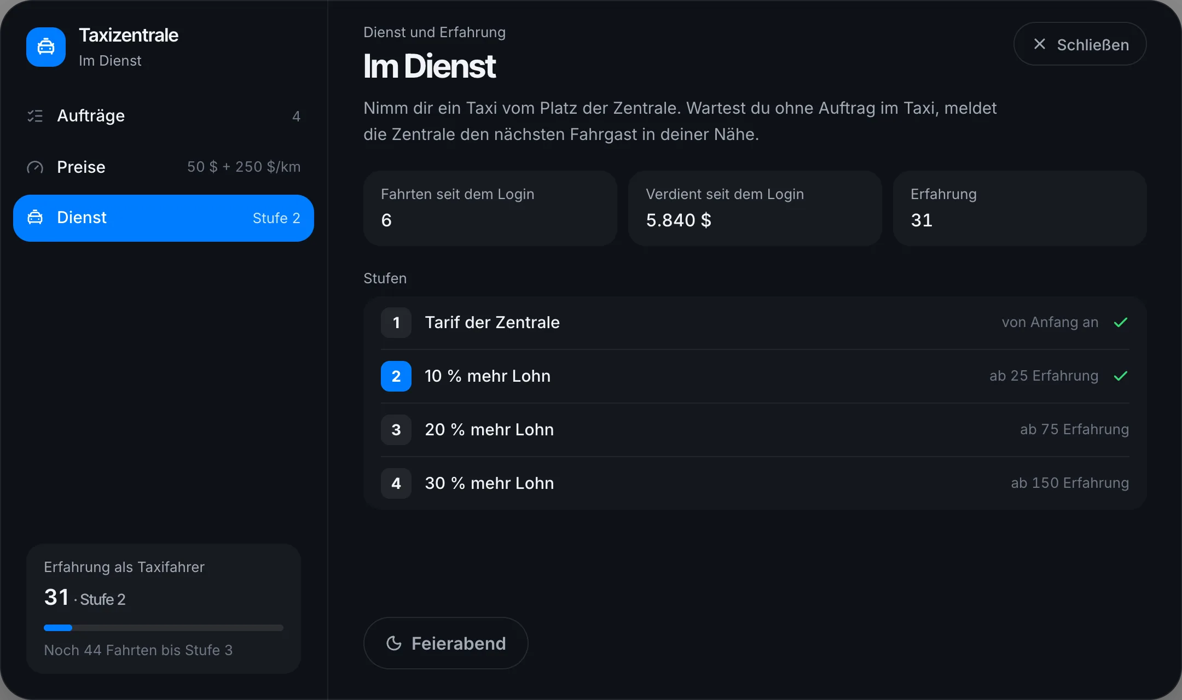The image size is (1182, 700).
Task: Click the 'Stufe 2' label in Dienst tab
Action: coord(276,218)
